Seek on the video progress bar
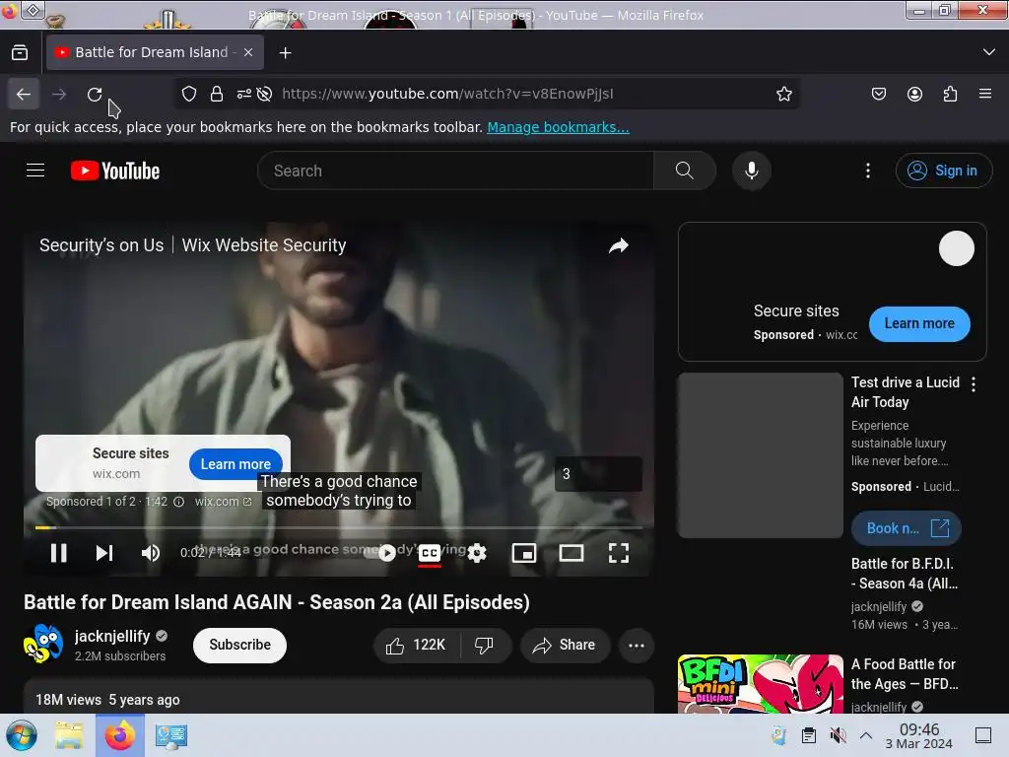This screenshot has width=1009, height=757. (339, 528)
